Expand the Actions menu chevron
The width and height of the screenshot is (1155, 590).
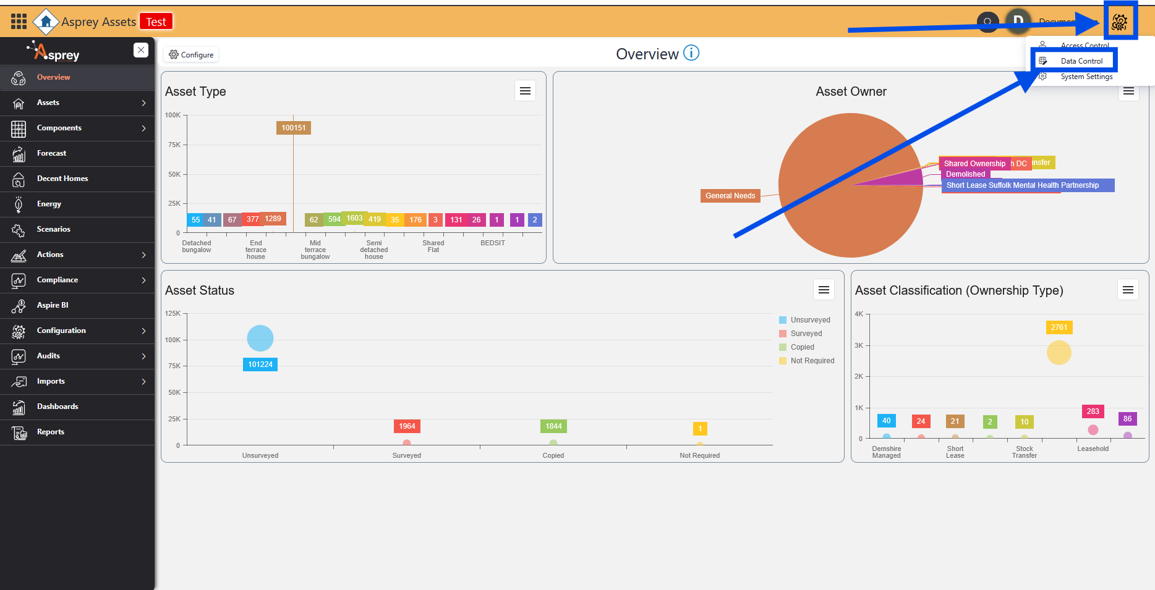(x=143, y=255)
